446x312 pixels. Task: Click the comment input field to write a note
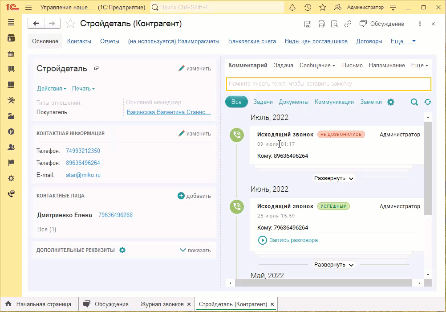point(328,84)
